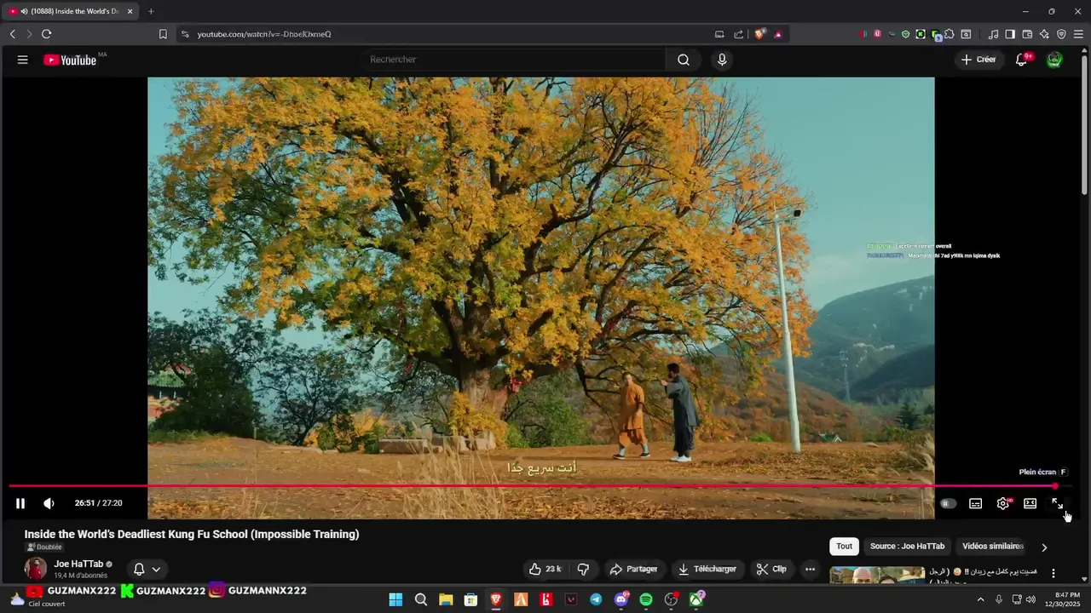Select the Tout filter chip
Screen dimensions: 1091x613
click(x=844, y=547)
